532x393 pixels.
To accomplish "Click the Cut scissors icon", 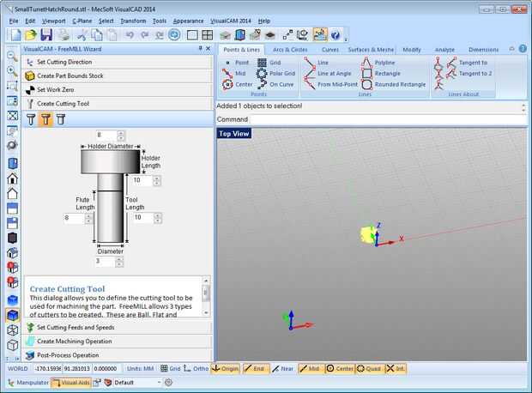I will [x=82, y=34].
